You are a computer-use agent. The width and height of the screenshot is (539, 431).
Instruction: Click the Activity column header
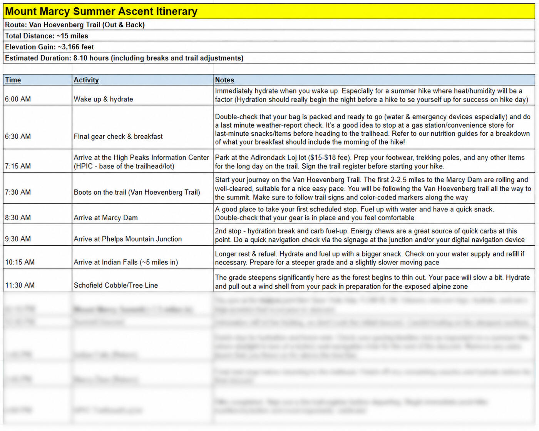tap(142, 80)
